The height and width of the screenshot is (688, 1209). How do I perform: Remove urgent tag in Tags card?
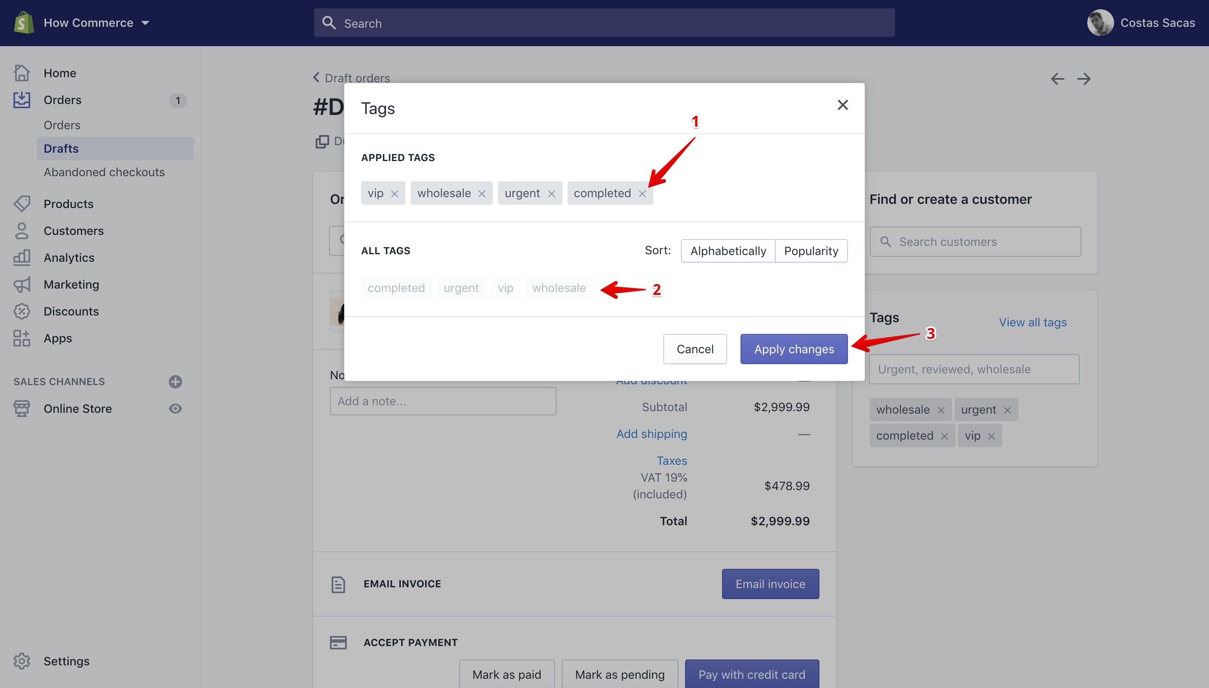1007,410
